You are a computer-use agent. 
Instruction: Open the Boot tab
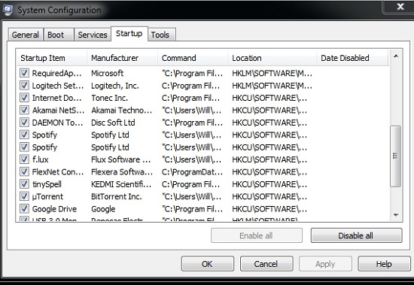coord(59,35)
